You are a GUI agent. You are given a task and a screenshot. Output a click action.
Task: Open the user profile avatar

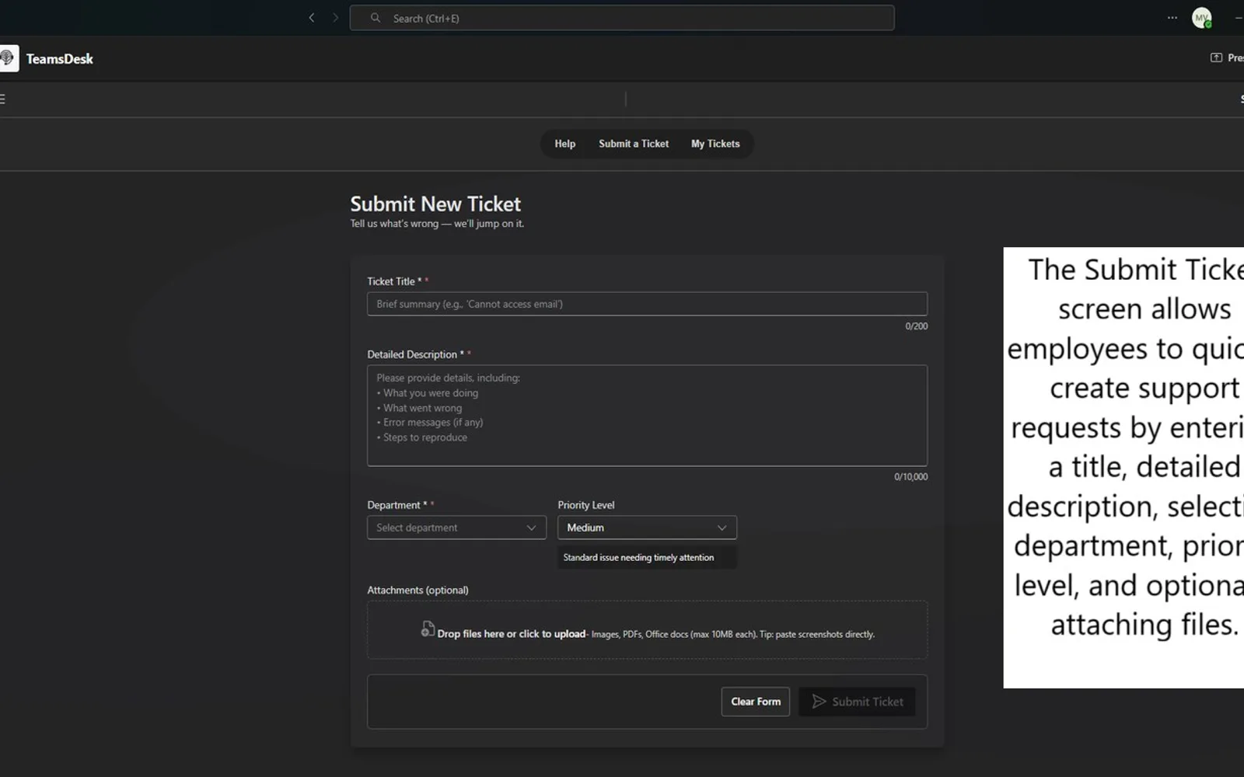tap(1202, 18)
